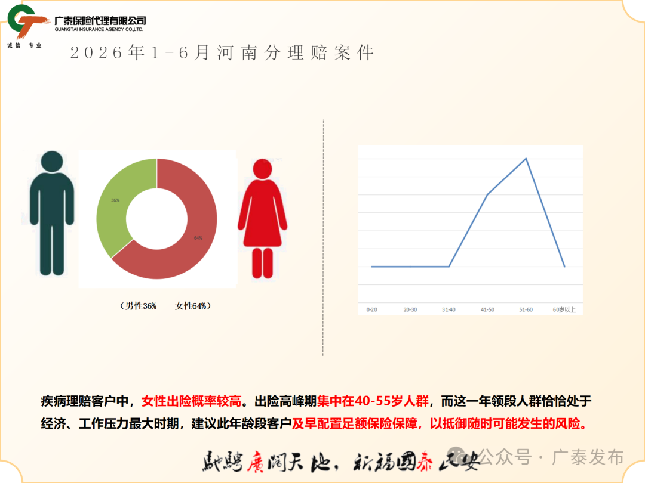
Task: Click 'GUANGTAI INSURANCE AGENCY CO.,LTD.' text
Action: coord(99,30)
